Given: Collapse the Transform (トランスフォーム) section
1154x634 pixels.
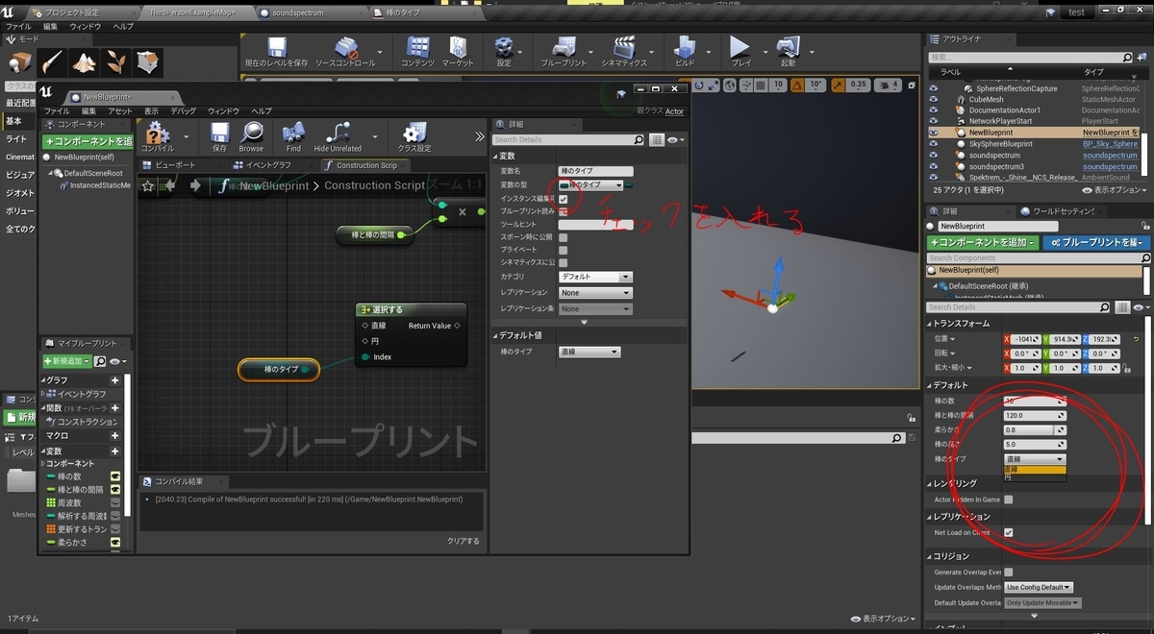Looking at the screenshot, I should point(929,324).
